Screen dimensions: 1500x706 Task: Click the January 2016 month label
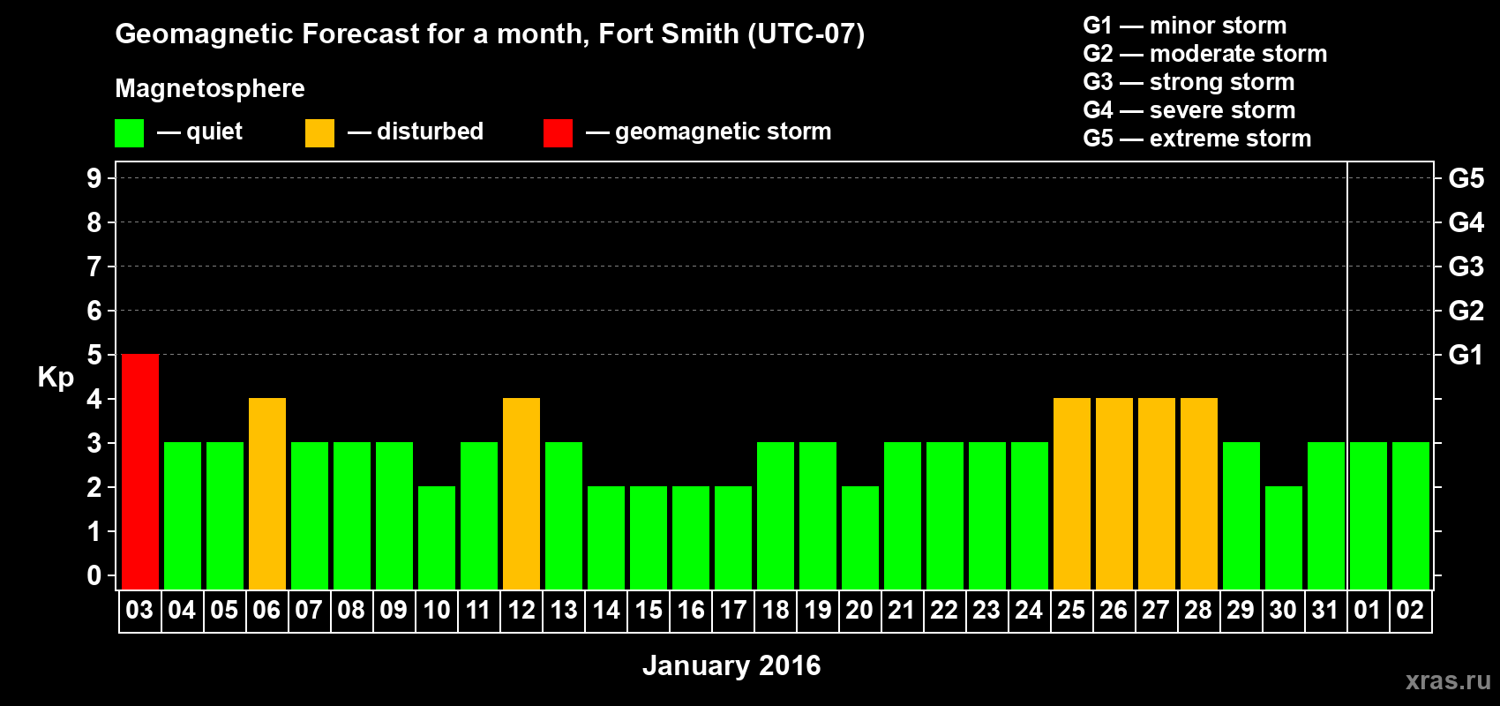731,665
